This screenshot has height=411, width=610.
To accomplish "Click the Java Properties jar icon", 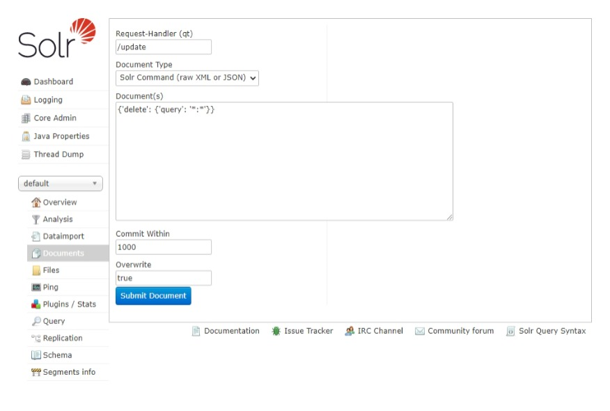I will [x=26, y=137].
